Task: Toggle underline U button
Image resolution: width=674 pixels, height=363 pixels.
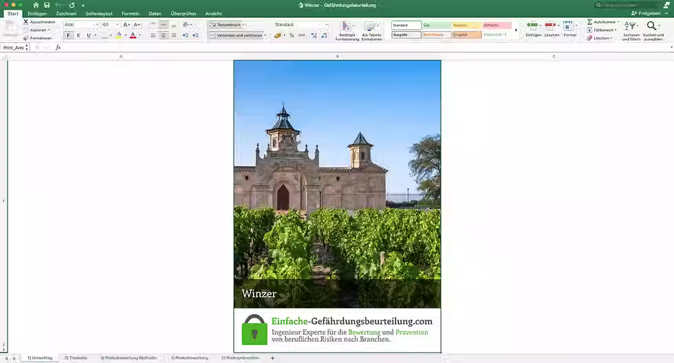Action: click(89, 35)
